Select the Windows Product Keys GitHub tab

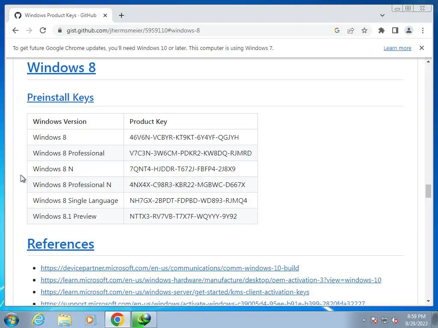point(61,15)
